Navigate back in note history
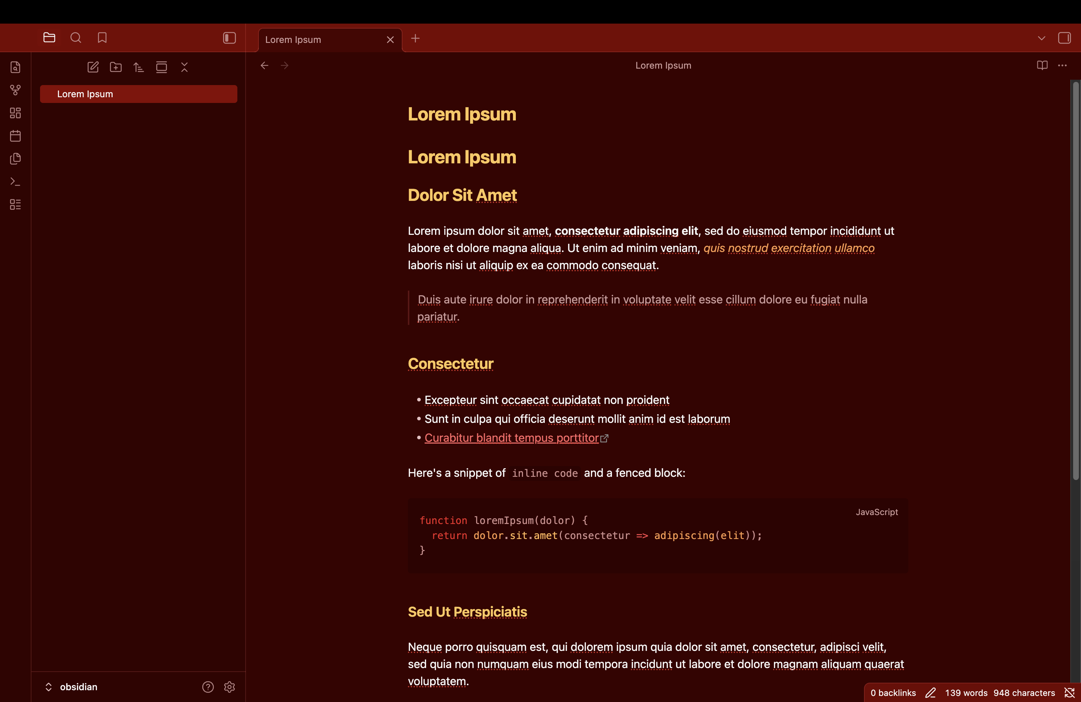 pos(264,66)
